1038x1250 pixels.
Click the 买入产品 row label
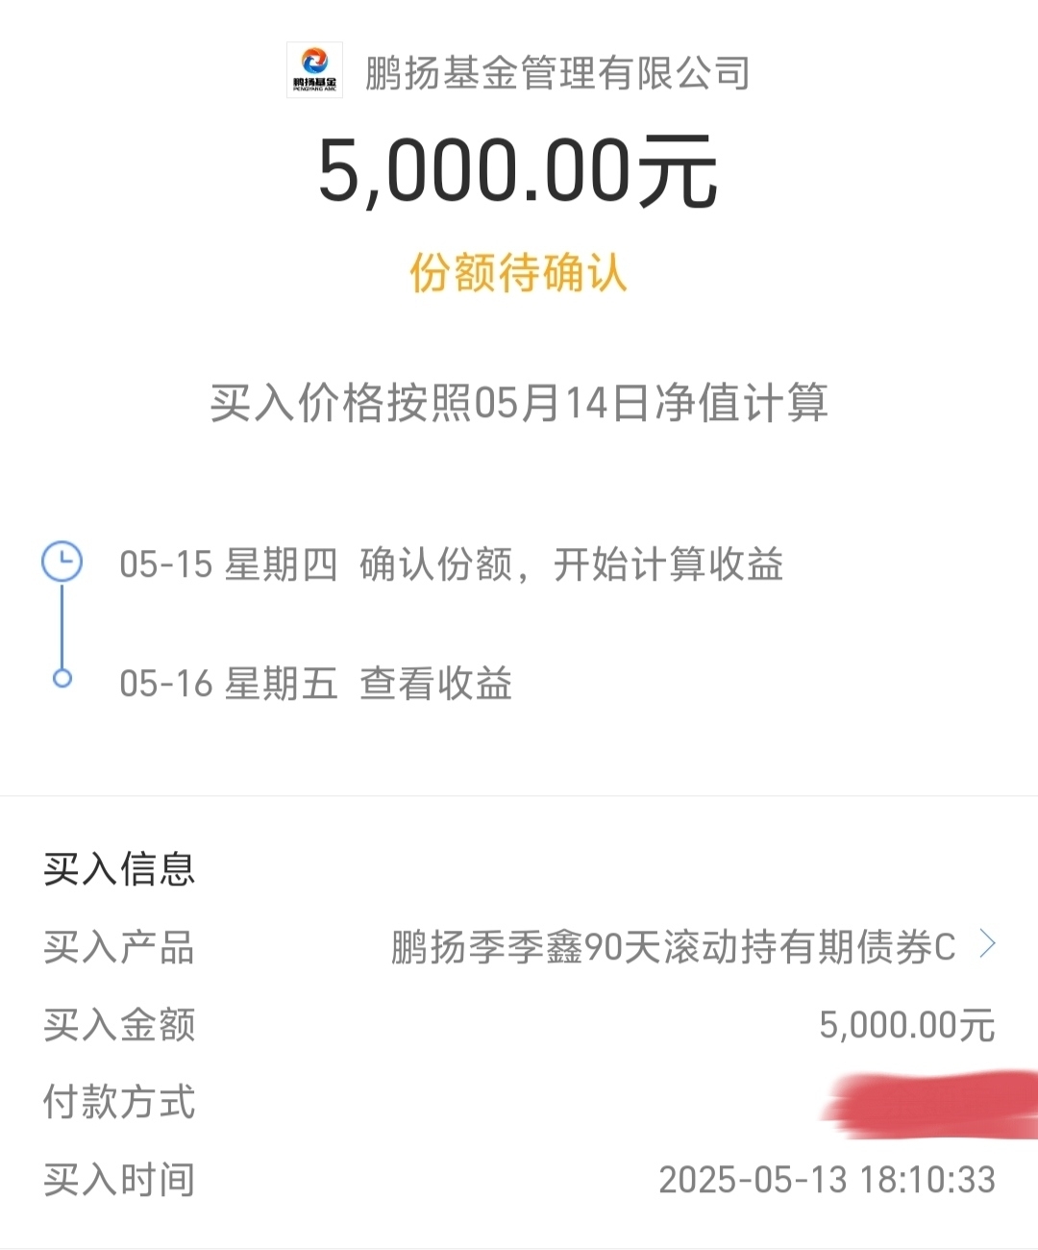[x=119, y=947]
